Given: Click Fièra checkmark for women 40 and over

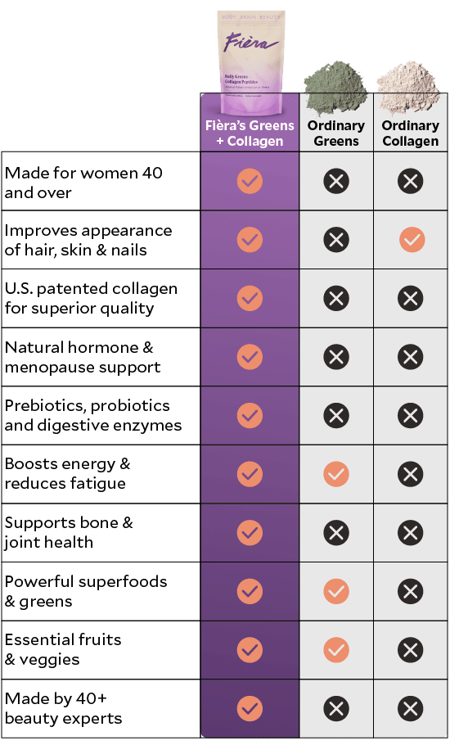Looking at the screenshot, I should coord(250,181).
